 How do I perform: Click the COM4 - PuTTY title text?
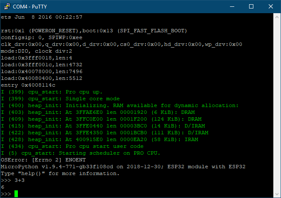coord(30,7)
